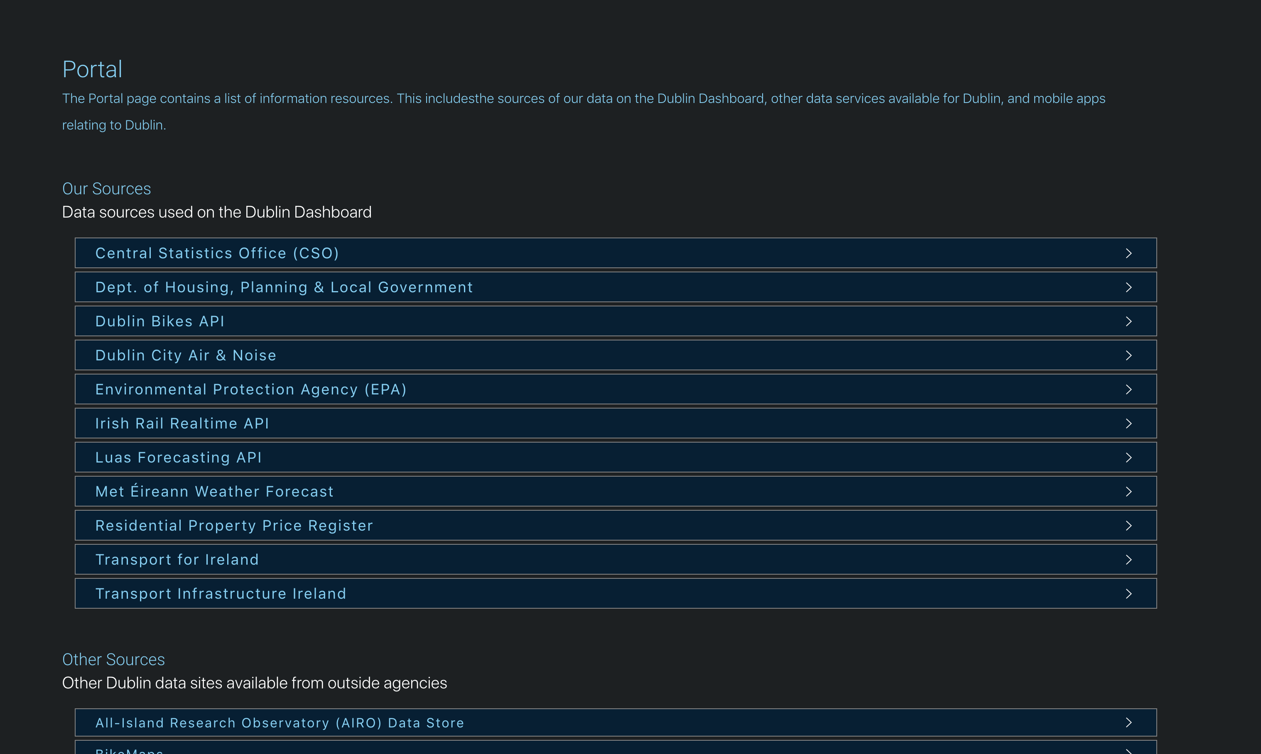The image size is (1261, 754).
Task: Click chevron icon beside Dublin Bikes API
Action: [x=1129, y=321]
